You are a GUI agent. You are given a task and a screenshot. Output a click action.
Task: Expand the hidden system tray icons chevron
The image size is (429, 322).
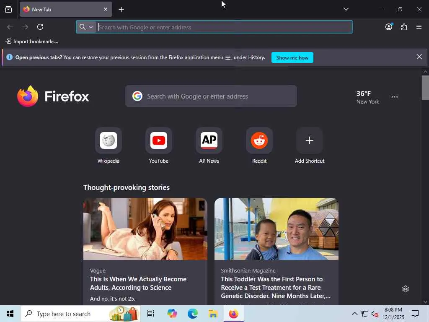point(354,314)
